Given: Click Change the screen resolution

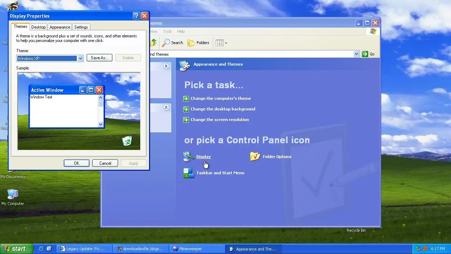Looking at the screenshot, I should [220, 120].
